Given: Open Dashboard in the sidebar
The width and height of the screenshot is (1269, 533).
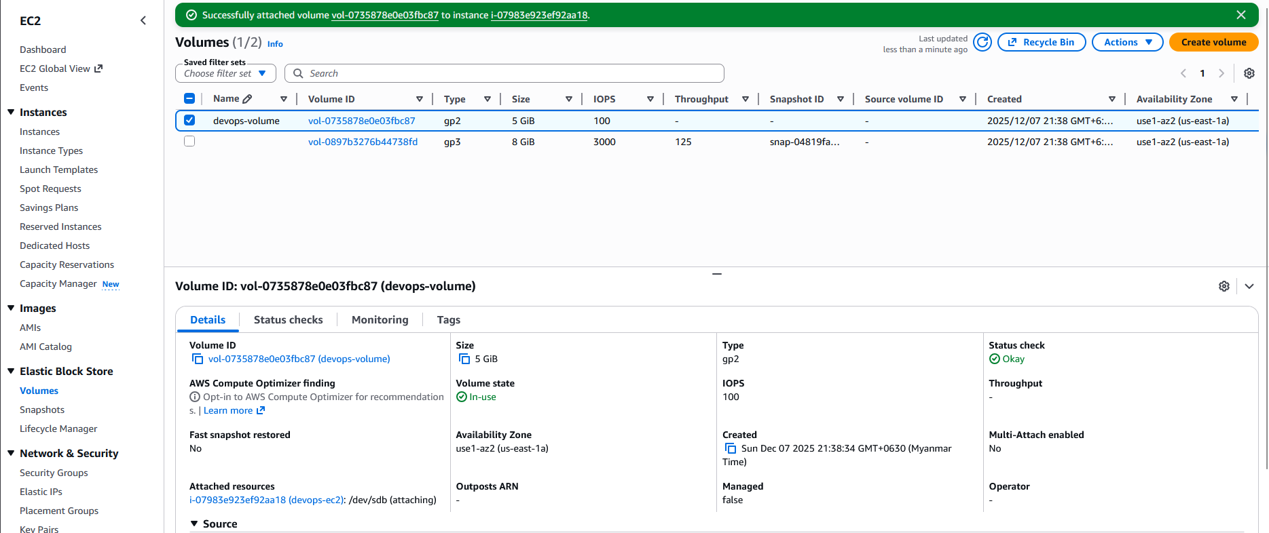Looking at the screenshot, I should [43, 50].
